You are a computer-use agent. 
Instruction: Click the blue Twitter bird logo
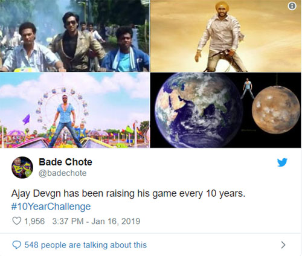pyautogui.click(x=282, y=162)
